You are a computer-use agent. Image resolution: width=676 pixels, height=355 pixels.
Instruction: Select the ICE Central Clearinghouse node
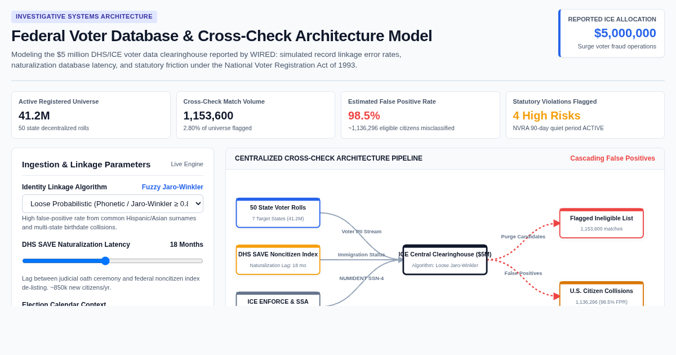click(x=445, y=260)
